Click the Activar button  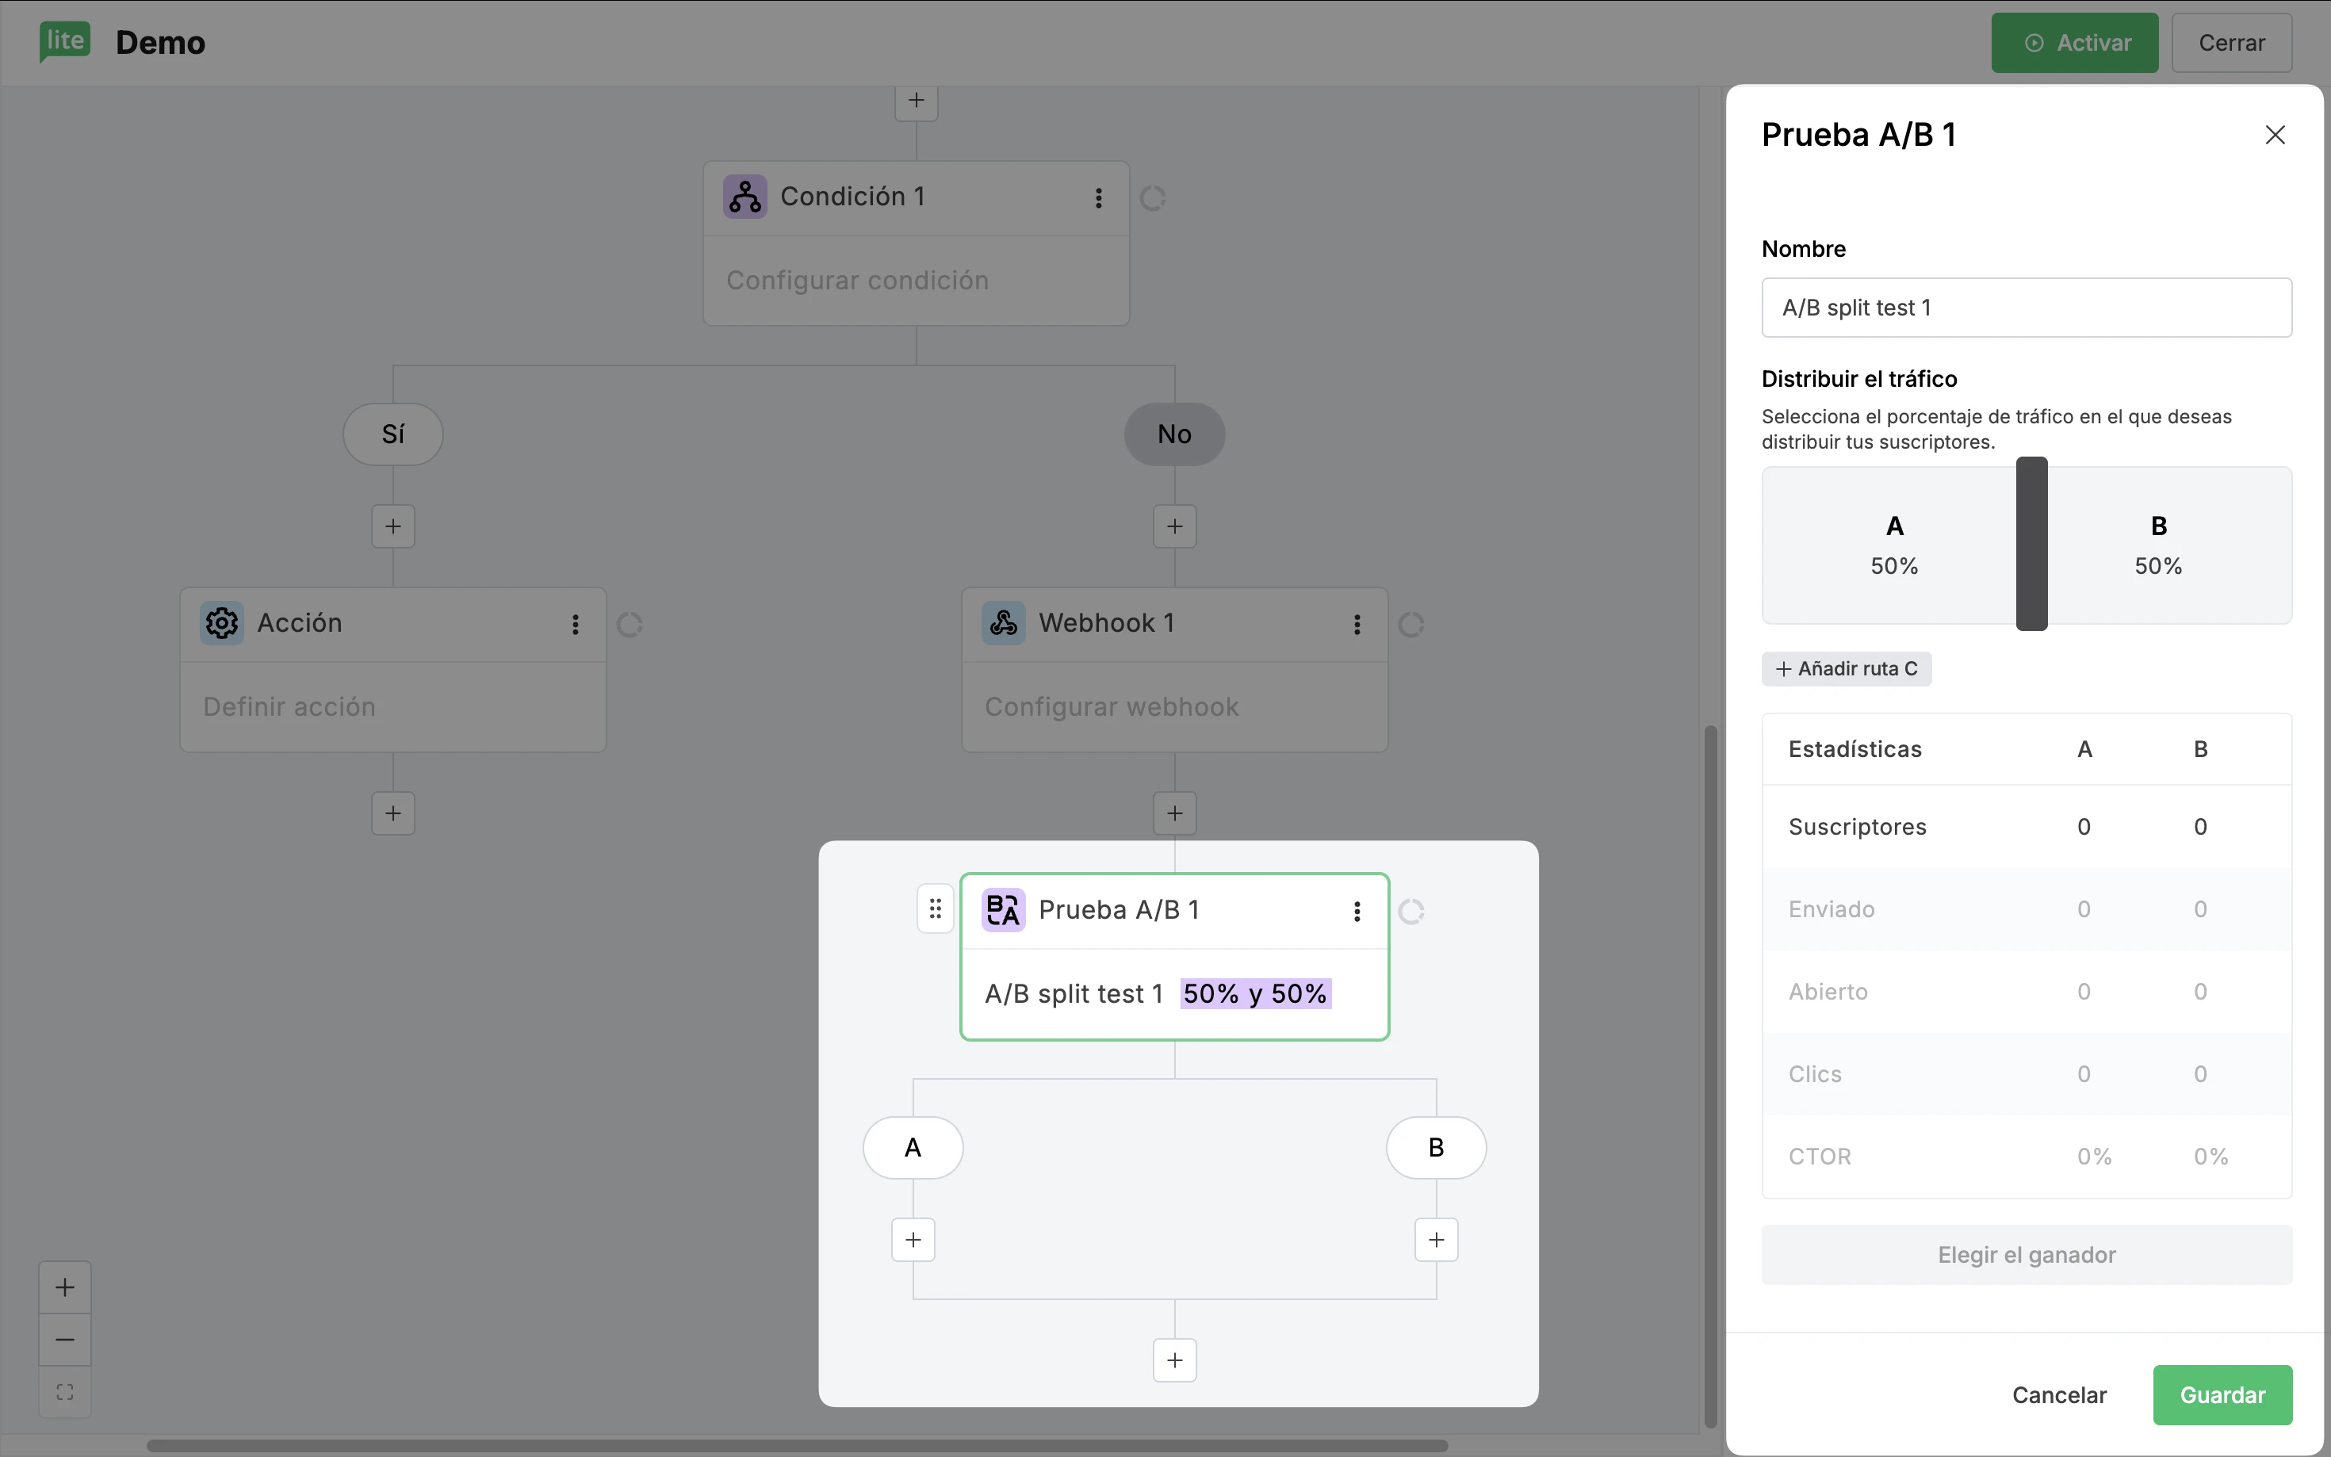tap(2075, 42)
